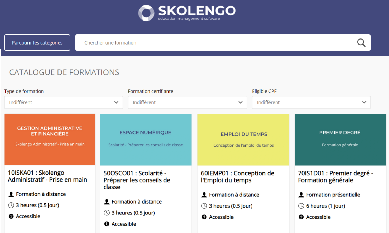Click clock icon on Premier degré card
The image size is (389, 233).
tap(301, 206)
